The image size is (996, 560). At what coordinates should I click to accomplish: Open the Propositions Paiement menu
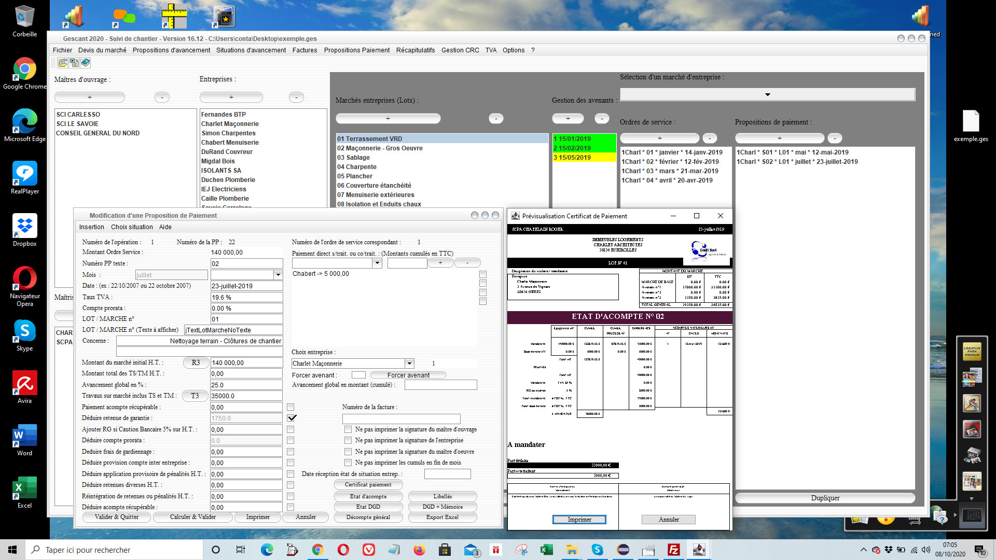pos(356,50)
